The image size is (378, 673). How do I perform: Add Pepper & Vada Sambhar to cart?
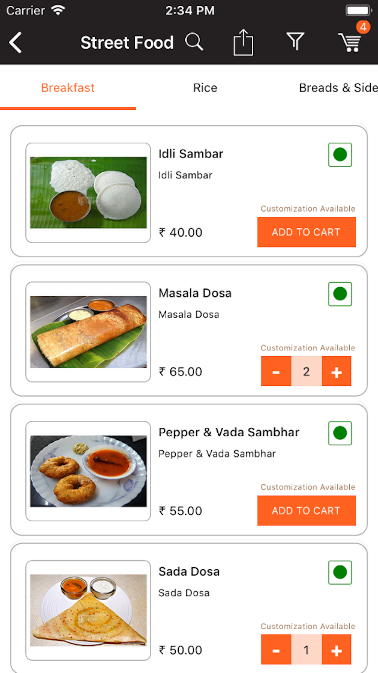coord(306,511)
